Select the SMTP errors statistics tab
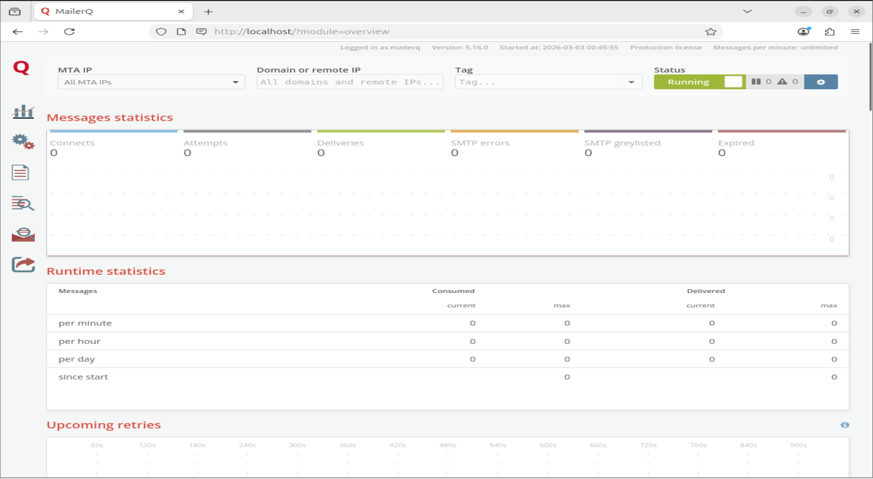This screenshot has width=873, height=479. tap(514, 144)
